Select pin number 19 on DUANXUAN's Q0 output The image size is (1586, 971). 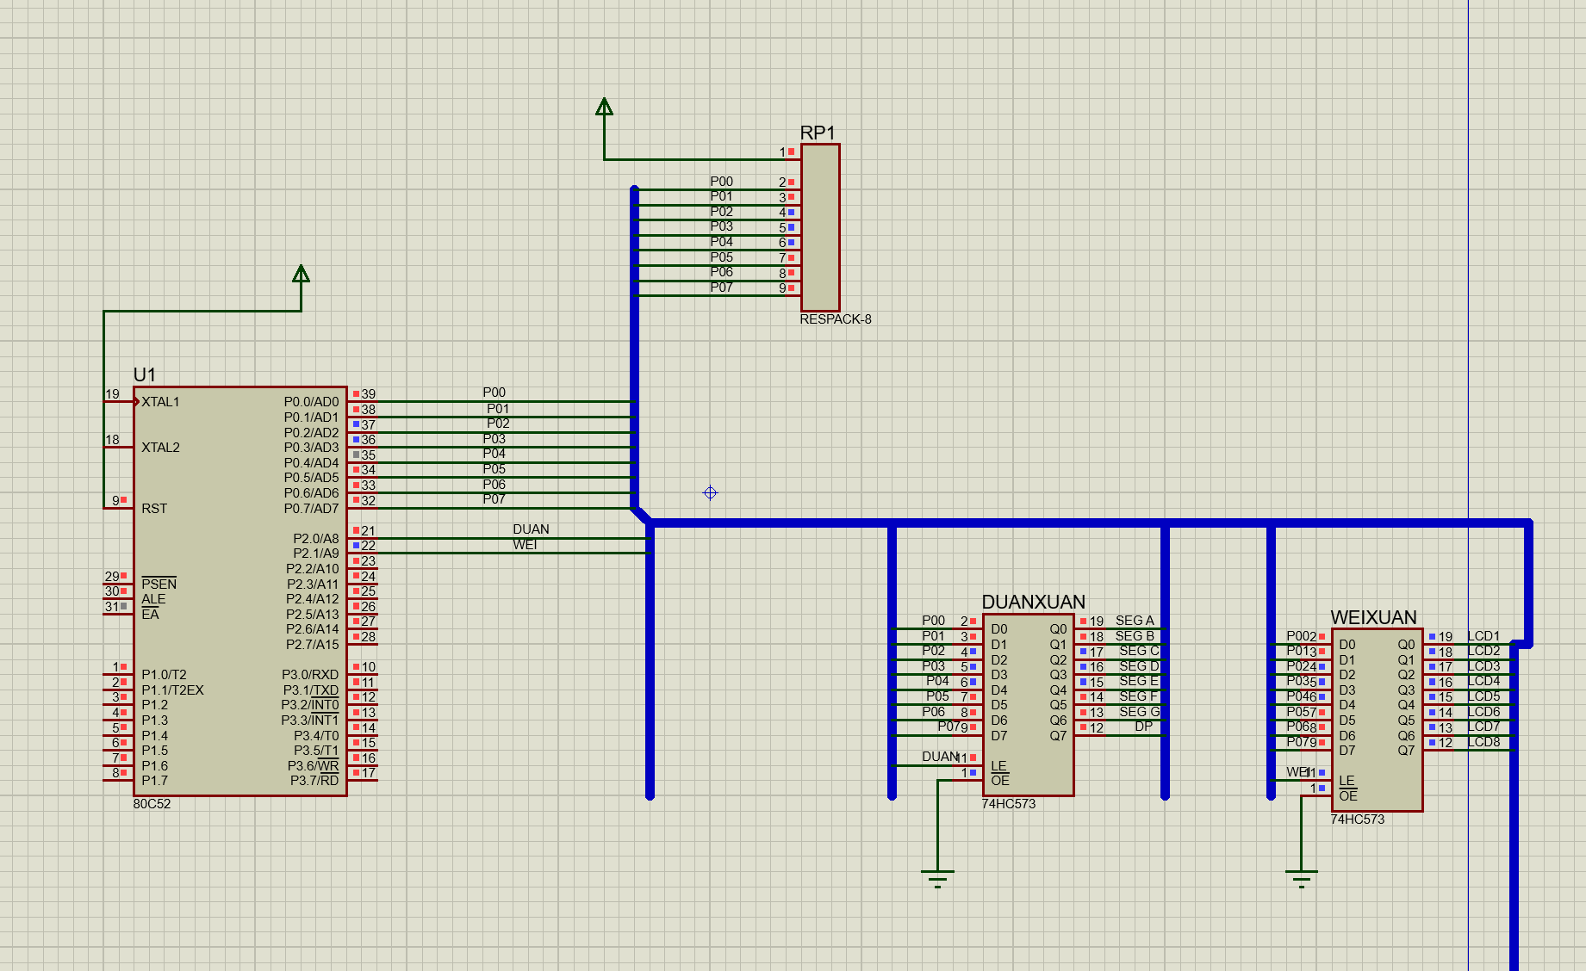click(1096, 622)
